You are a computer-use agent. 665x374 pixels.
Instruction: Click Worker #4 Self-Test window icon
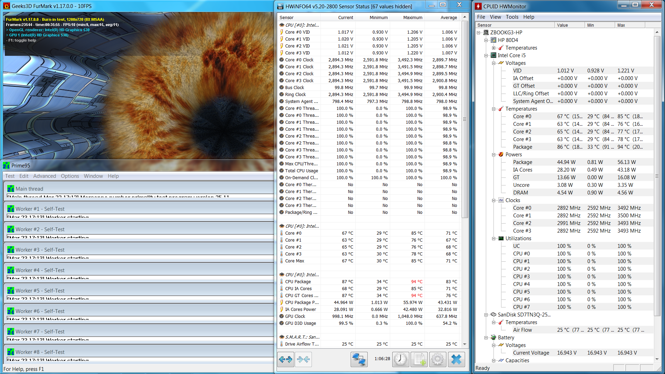click(x=11, y=270)
